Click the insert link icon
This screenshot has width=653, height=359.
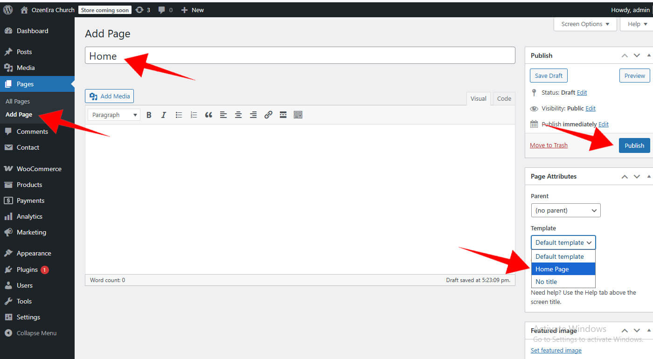coord(268,115)
